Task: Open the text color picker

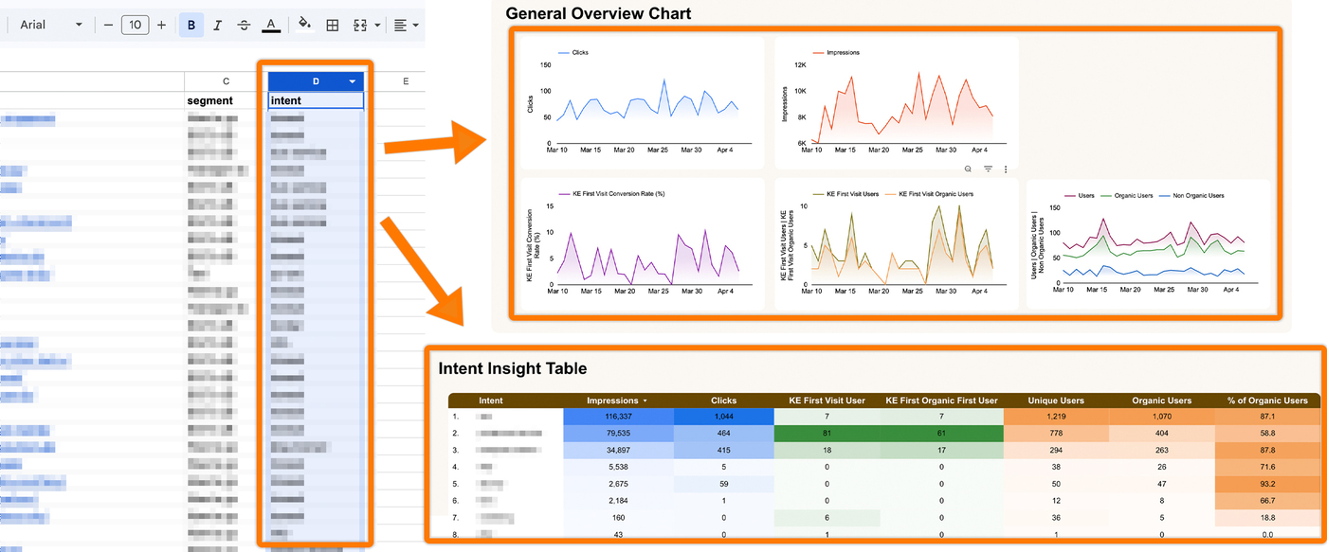Action: pyautogui.click(x=271, y=25)
